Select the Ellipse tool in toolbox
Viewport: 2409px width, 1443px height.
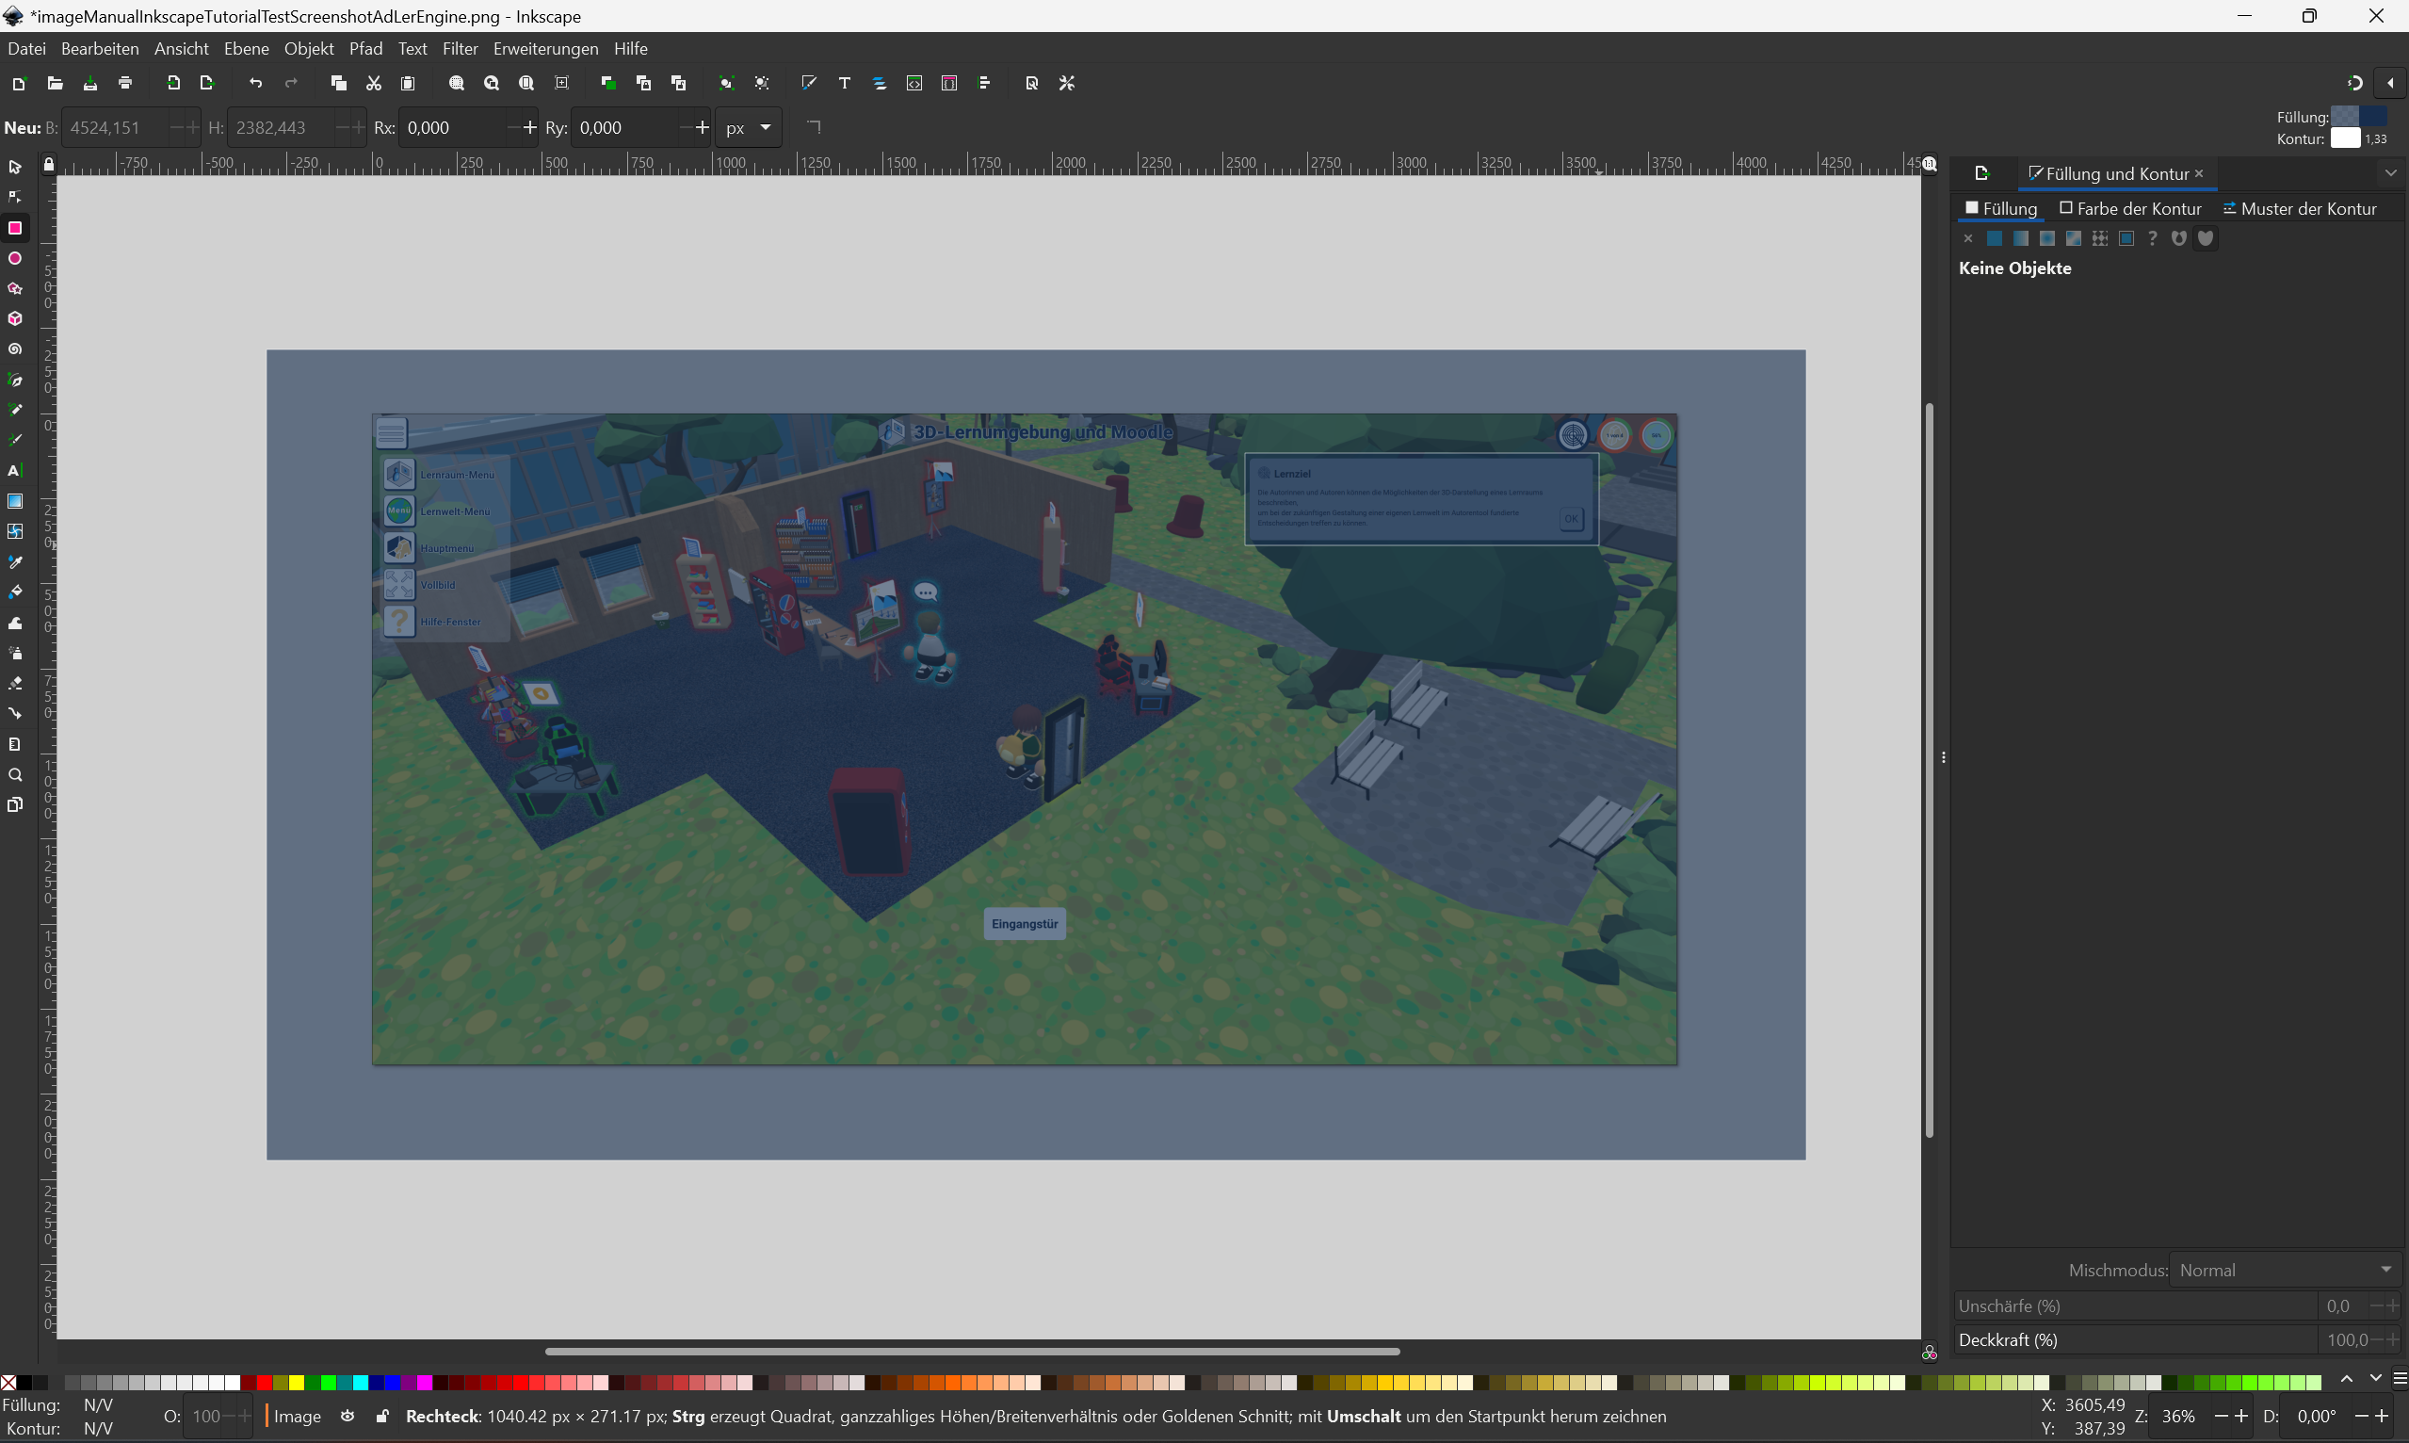(x=14, y=259)
